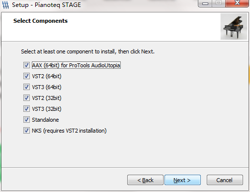This screenshot has height=192, width=250.
Task: Select the AAX (64bit) for ProTools AudioUtopia label
Action: point(76,65)
